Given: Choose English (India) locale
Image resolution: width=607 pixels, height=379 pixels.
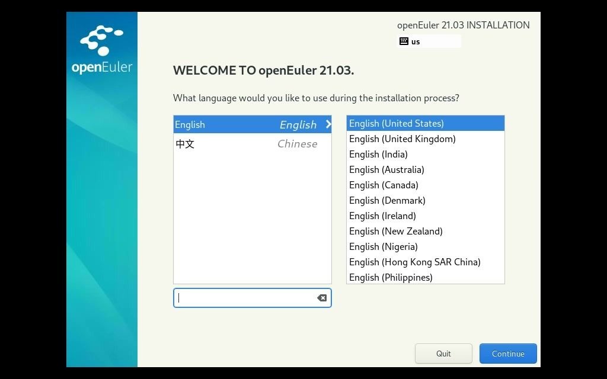Looking at the screenshot, I should pos(426,154).
